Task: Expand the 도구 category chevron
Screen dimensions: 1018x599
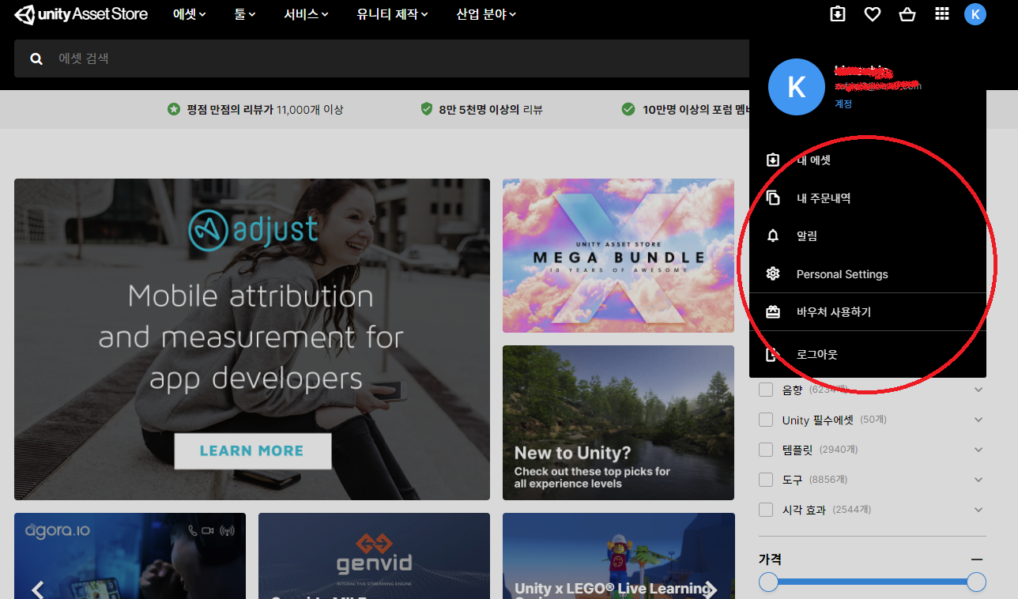Action: tap(978, 480)
